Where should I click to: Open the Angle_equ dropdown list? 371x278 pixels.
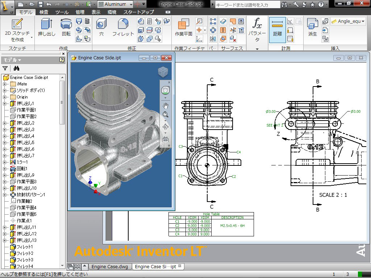pos(363,21)
